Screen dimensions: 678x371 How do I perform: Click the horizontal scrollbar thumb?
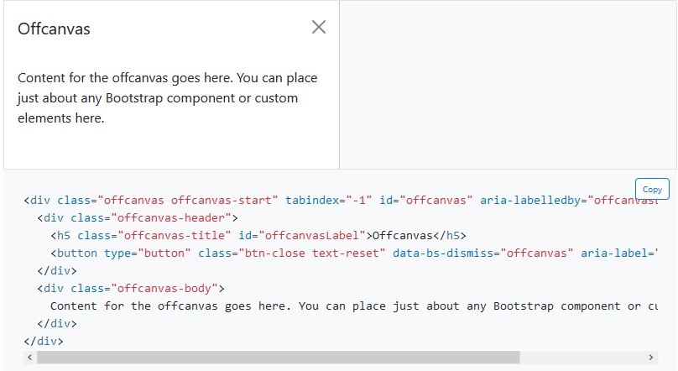tap(277, 358)
